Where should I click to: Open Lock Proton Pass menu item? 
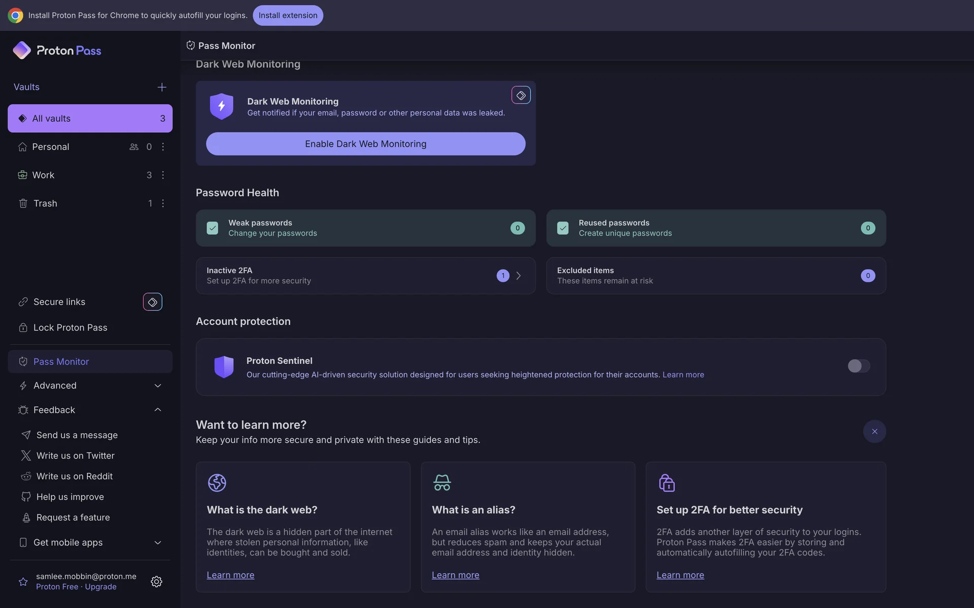coord(70,327)
